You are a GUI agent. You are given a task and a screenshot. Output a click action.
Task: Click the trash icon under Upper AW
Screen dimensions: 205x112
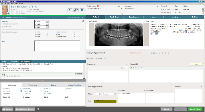pos(21,91)
